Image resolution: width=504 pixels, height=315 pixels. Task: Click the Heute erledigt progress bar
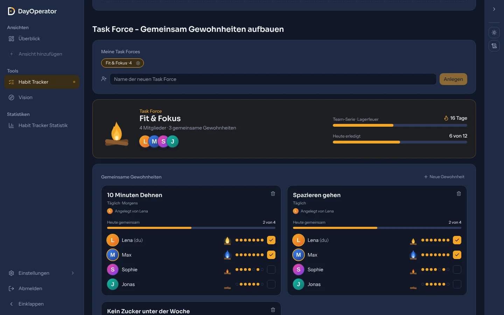pos(400,142)
